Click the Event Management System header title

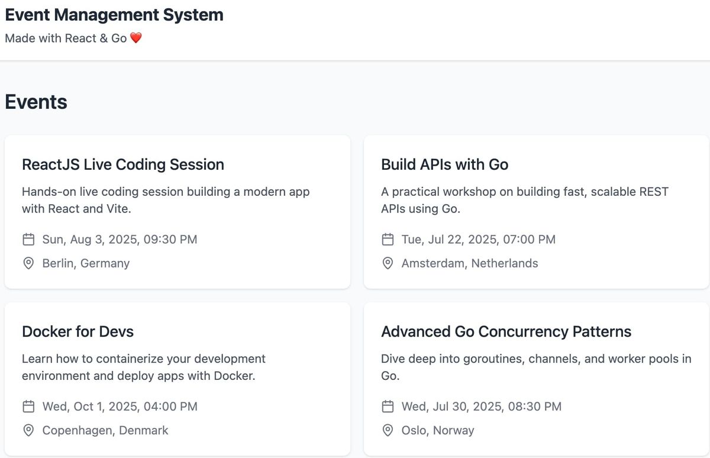tap(114, 15)
